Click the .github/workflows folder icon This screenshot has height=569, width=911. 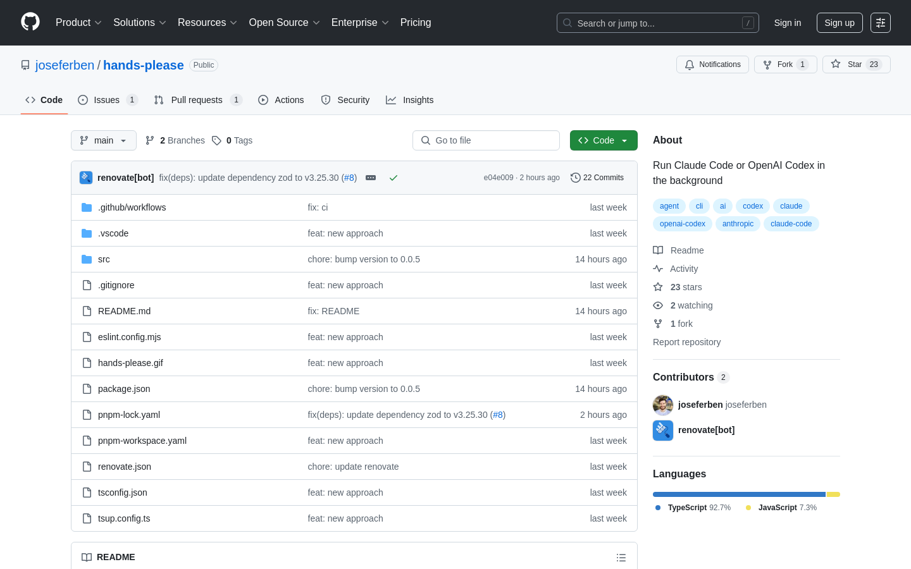pos(87,207)
